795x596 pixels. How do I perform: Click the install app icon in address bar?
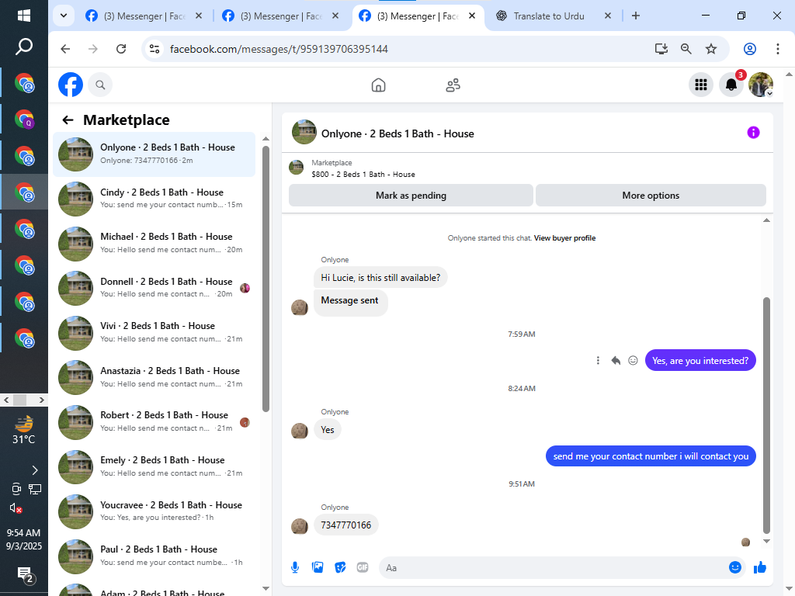pos(661,49)
